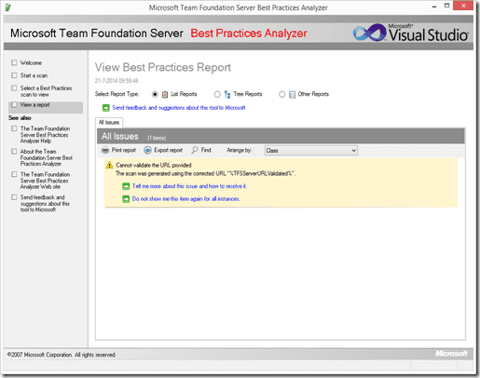Maximize the Best Practices Analyzer window
Viewport: 480px width, 378px height.
(x=446, y=6)
